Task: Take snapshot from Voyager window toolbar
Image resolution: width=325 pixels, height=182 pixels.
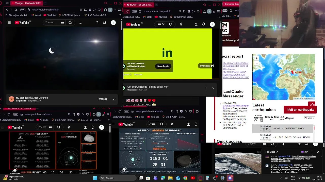Action: point(86,10)
